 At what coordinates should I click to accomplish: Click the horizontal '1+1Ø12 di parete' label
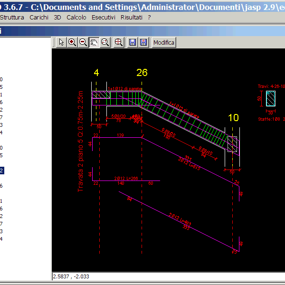click(x=124, y=88)
